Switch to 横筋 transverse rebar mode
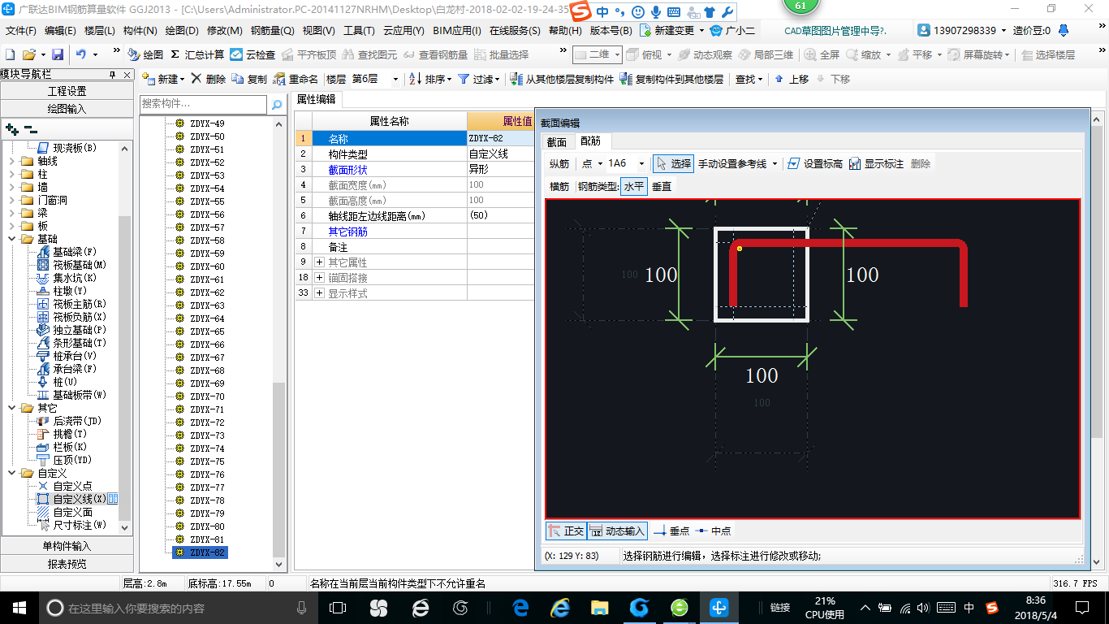1109x624 pixels. tap(559, 186)
